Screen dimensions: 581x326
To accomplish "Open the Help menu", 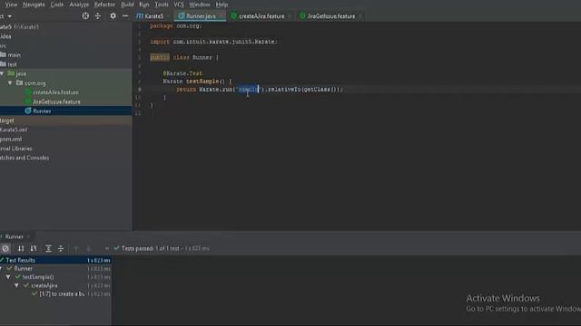I will point(222,5).
